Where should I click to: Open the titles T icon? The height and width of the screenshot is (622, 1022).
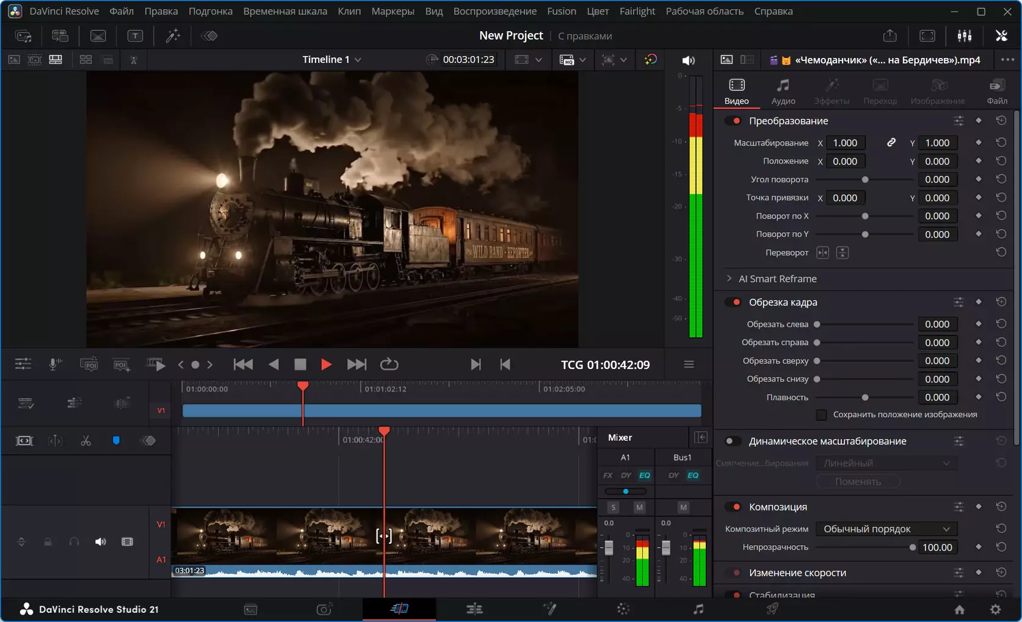135,36
